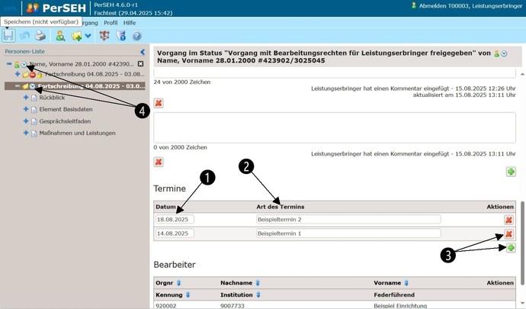This screenshot has height=309, width=526.
Task: Collapse Personen-Liste panel with left chevron
Action: 143,52
